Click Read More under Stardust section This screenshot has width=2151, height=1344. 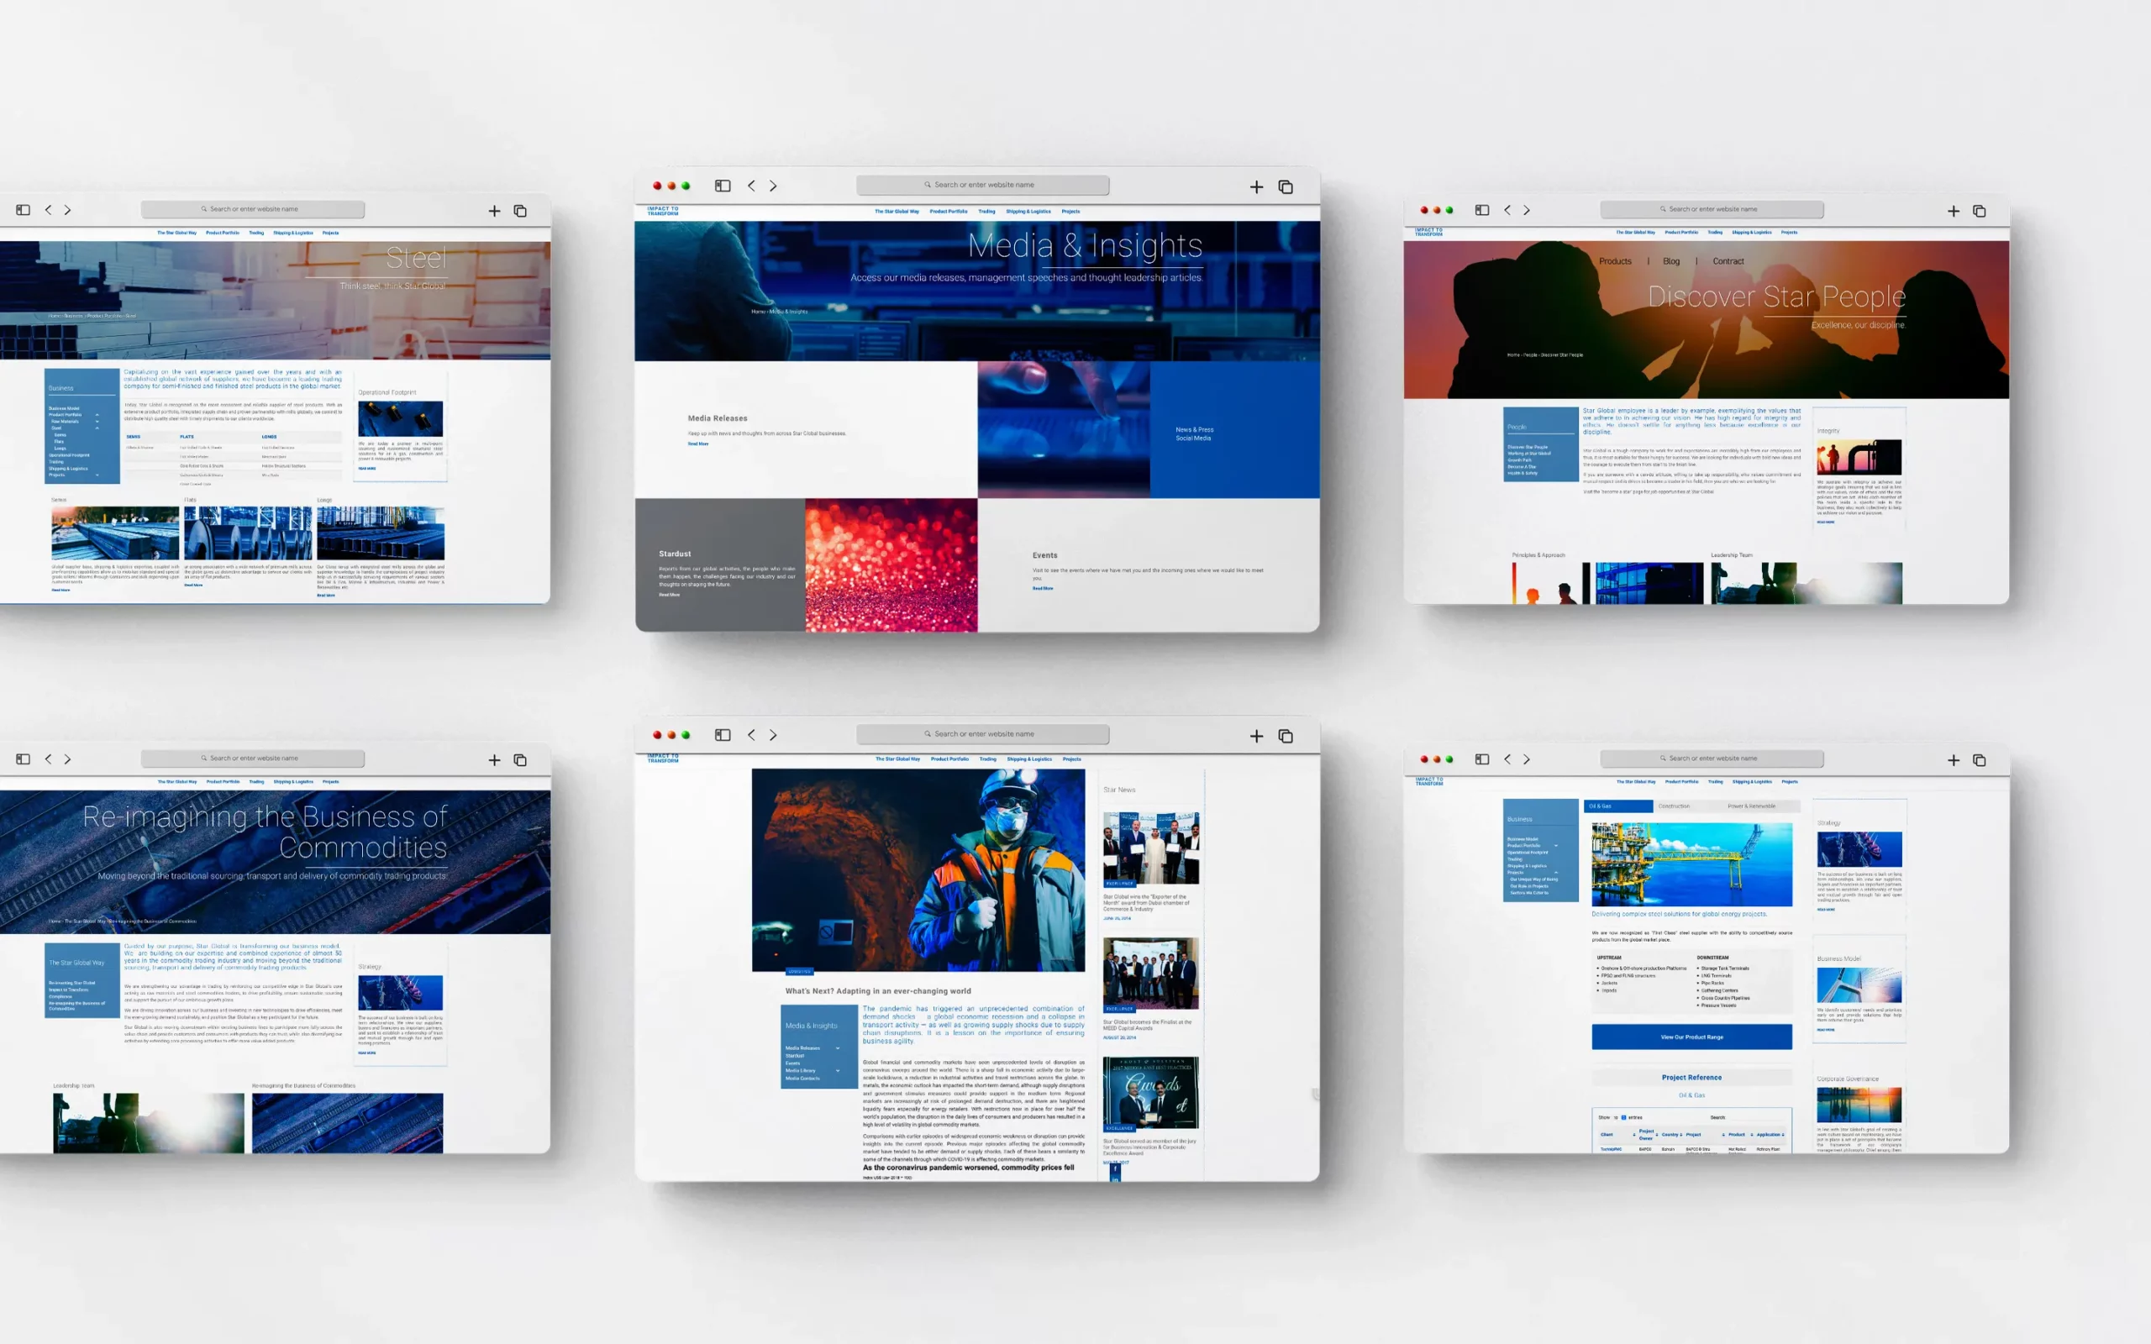pos(670,595)
